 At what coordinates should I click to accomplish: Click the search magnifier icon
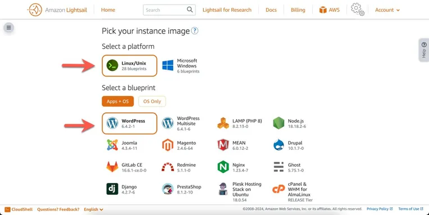190,10
